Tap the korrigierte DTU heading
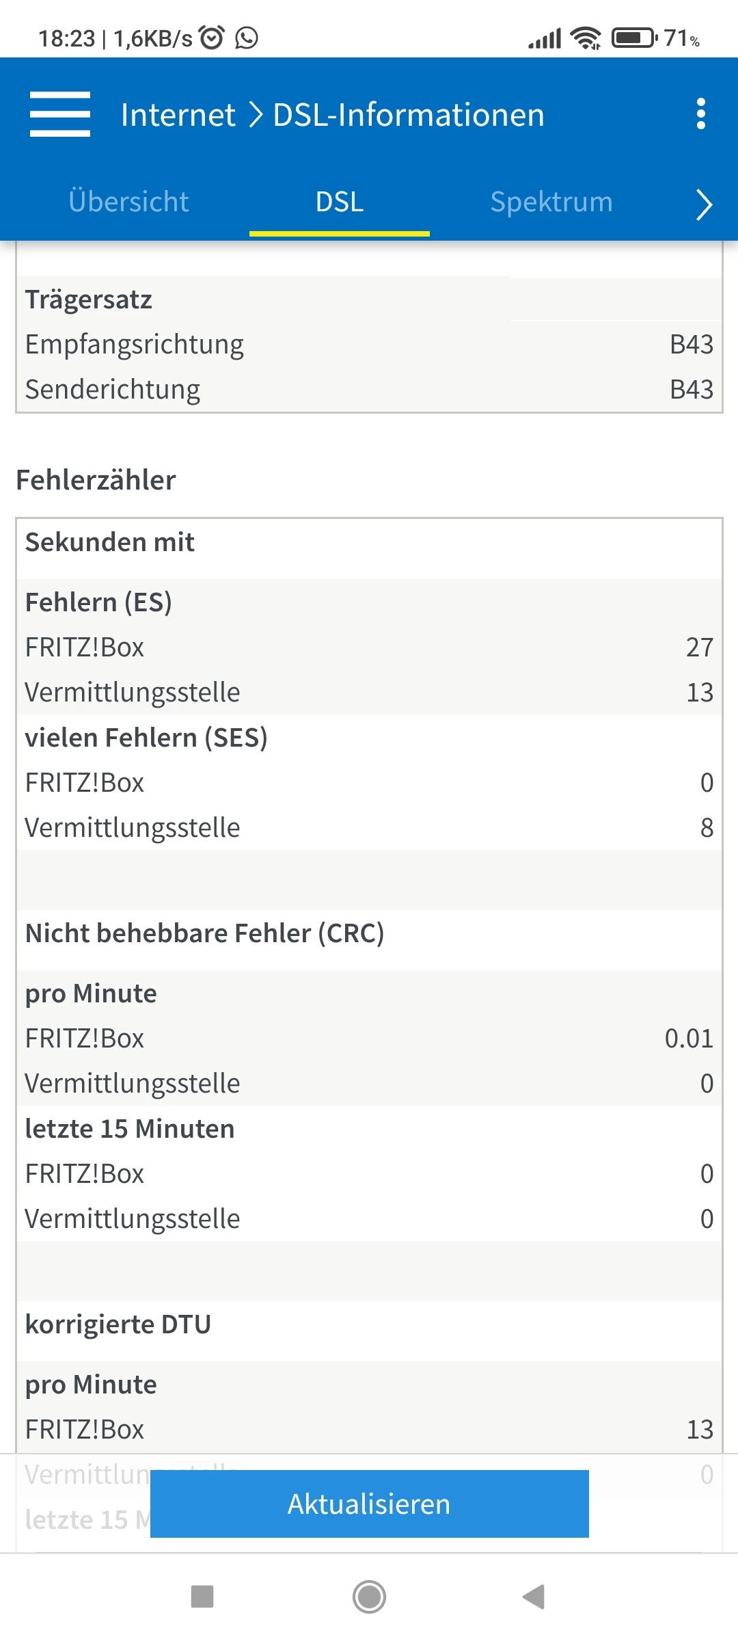This screenshot has height=1641, width=738. click(x=118, y=1324)
